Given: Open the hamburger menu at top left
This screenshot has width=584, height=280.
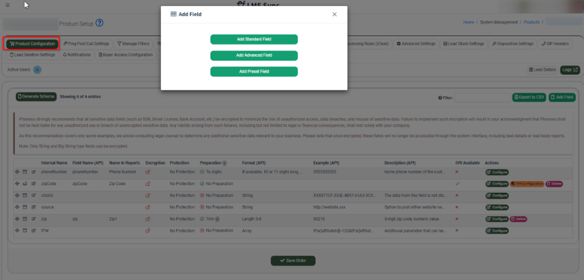Looking at the screenshot, I should click(x=7, y=5).
